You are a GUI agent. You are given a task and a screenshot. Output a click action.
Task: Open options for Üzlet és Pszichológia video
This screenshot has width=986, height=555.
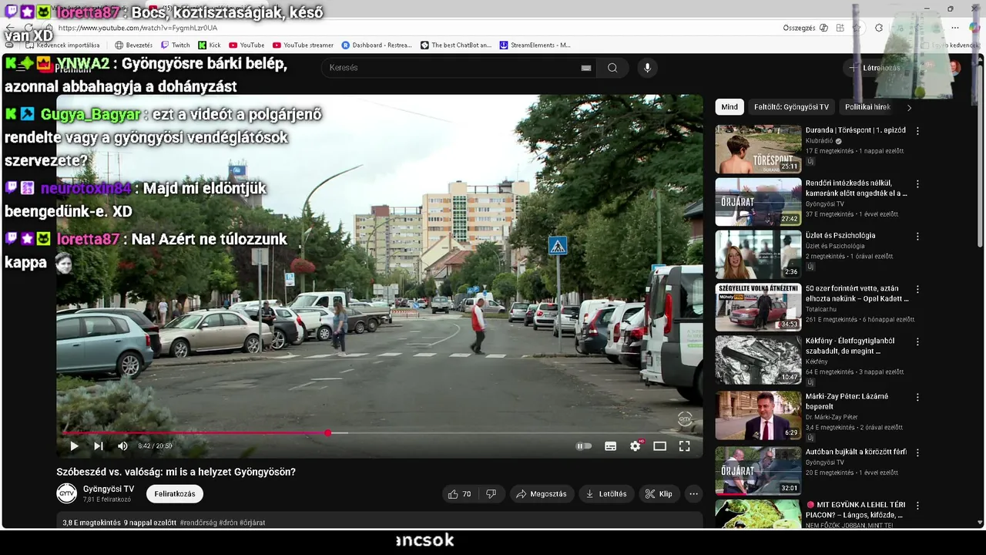click(917, 236)
